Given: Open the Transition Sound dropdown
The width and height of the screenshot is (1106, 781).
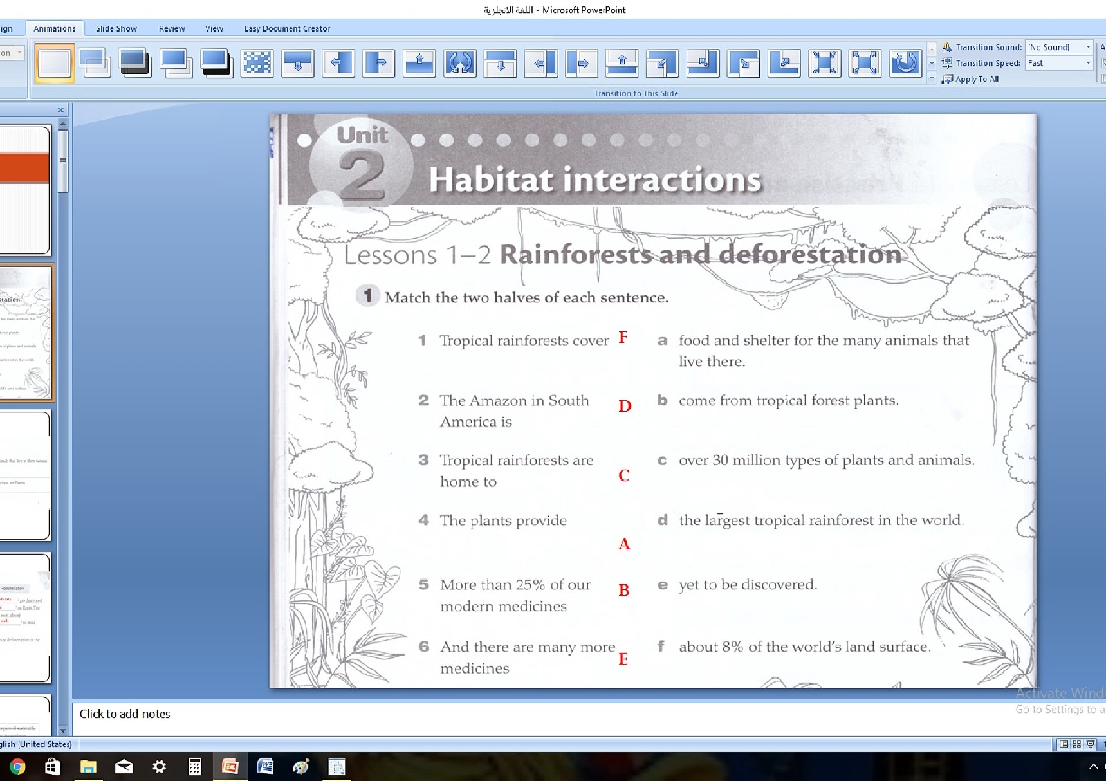Looking at the screenshot, I should (1088, 47).
